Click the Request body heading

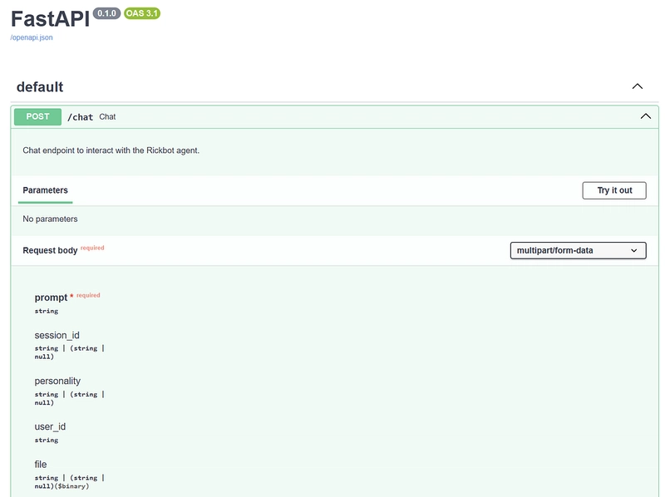[x=50, y=250]
